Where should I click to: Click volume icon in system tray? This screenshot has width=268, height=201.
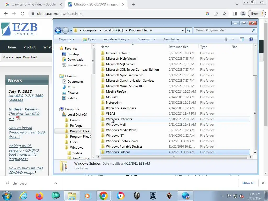(x=242, y=196)
